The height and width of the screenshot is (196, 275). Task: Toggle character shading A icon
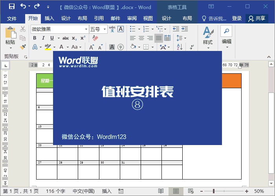[x=112, y=47]
